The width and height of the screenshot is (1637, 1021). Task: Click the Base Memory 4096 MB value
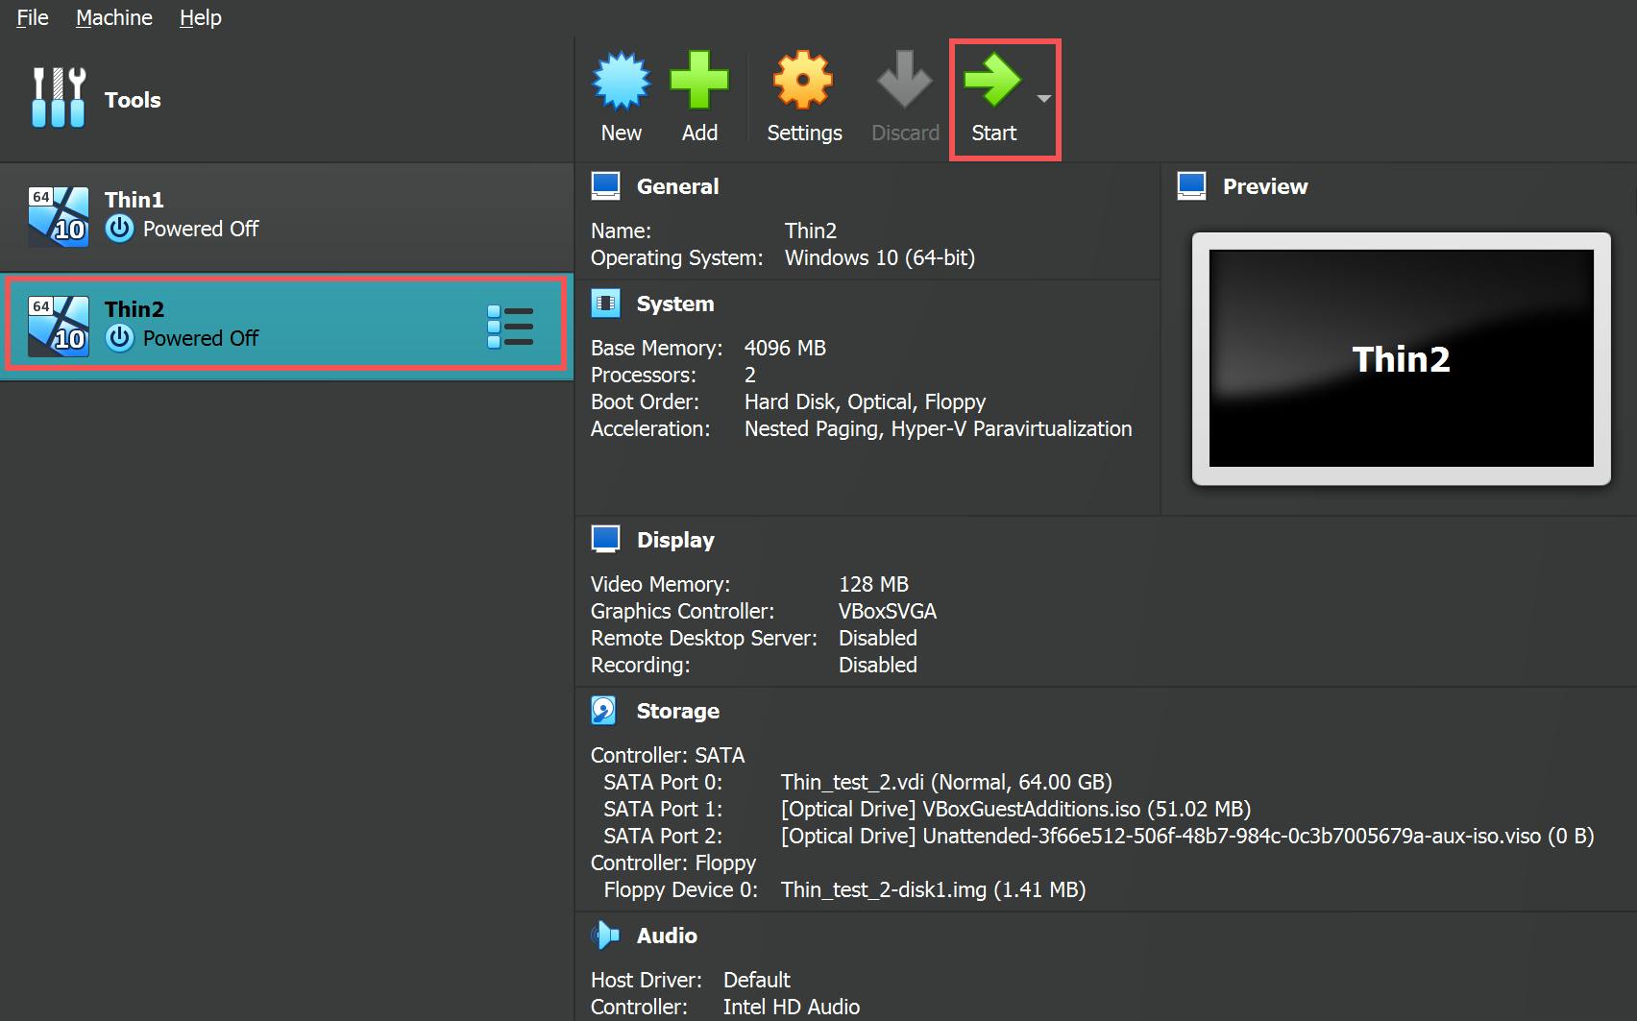(x=785, y=348)
